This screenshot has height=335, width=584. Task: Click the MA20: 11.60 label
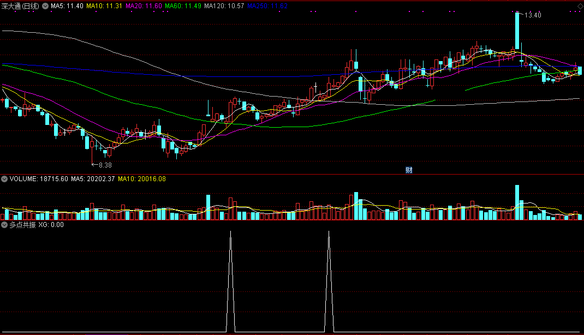tap(144, 6)
